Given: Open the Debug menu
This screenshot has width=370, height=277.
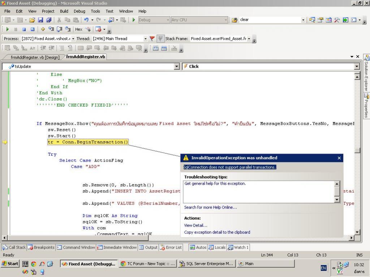Looking at the screenshot, I should 79,11.
